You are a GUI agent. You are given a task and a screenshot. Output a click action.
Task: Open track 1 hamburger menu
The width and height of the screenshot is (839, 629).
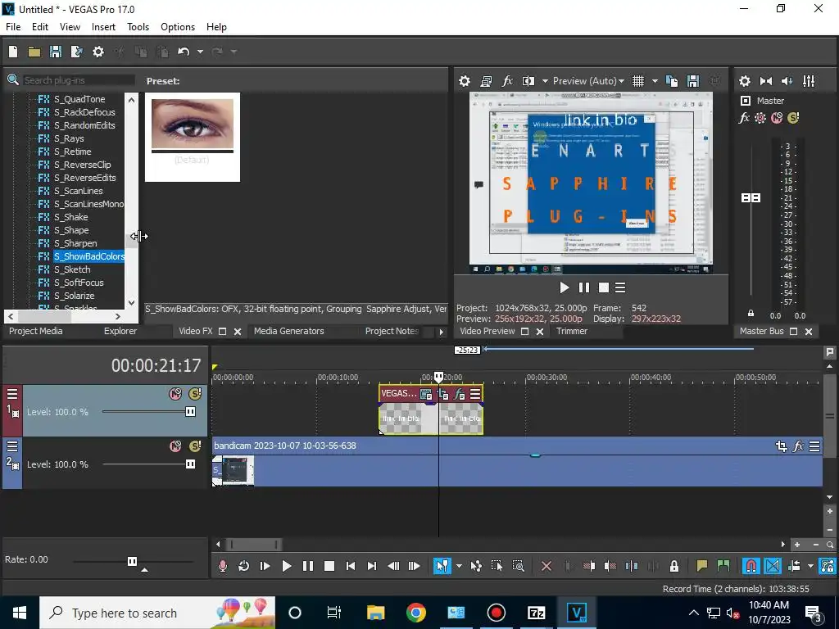point(12,394)
